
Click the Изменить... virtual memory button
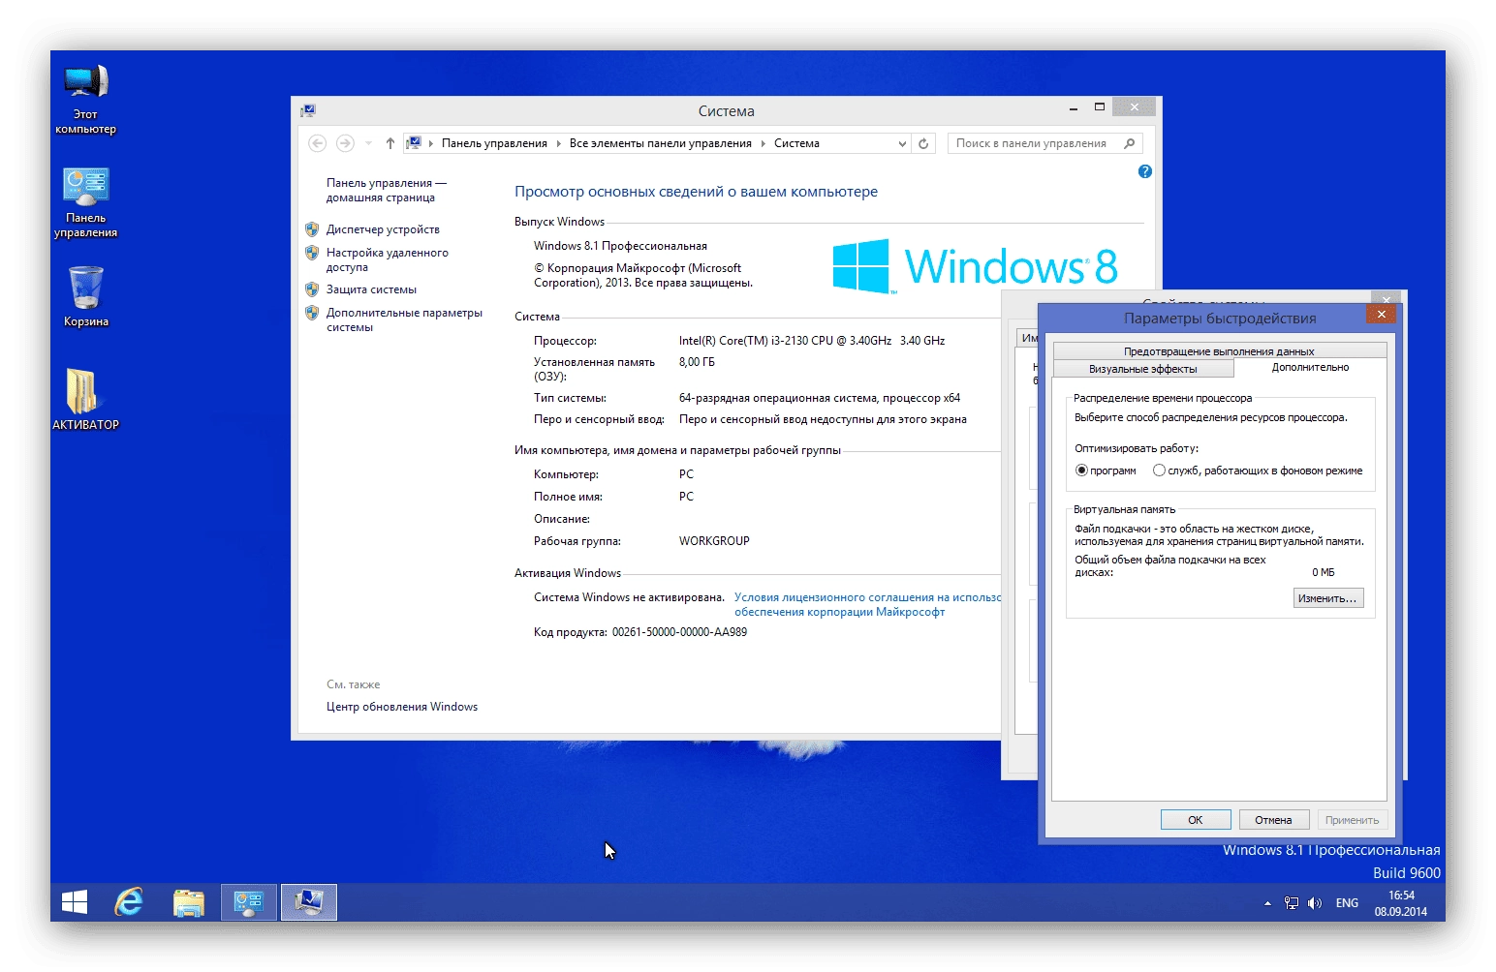tap(1328, 598)
